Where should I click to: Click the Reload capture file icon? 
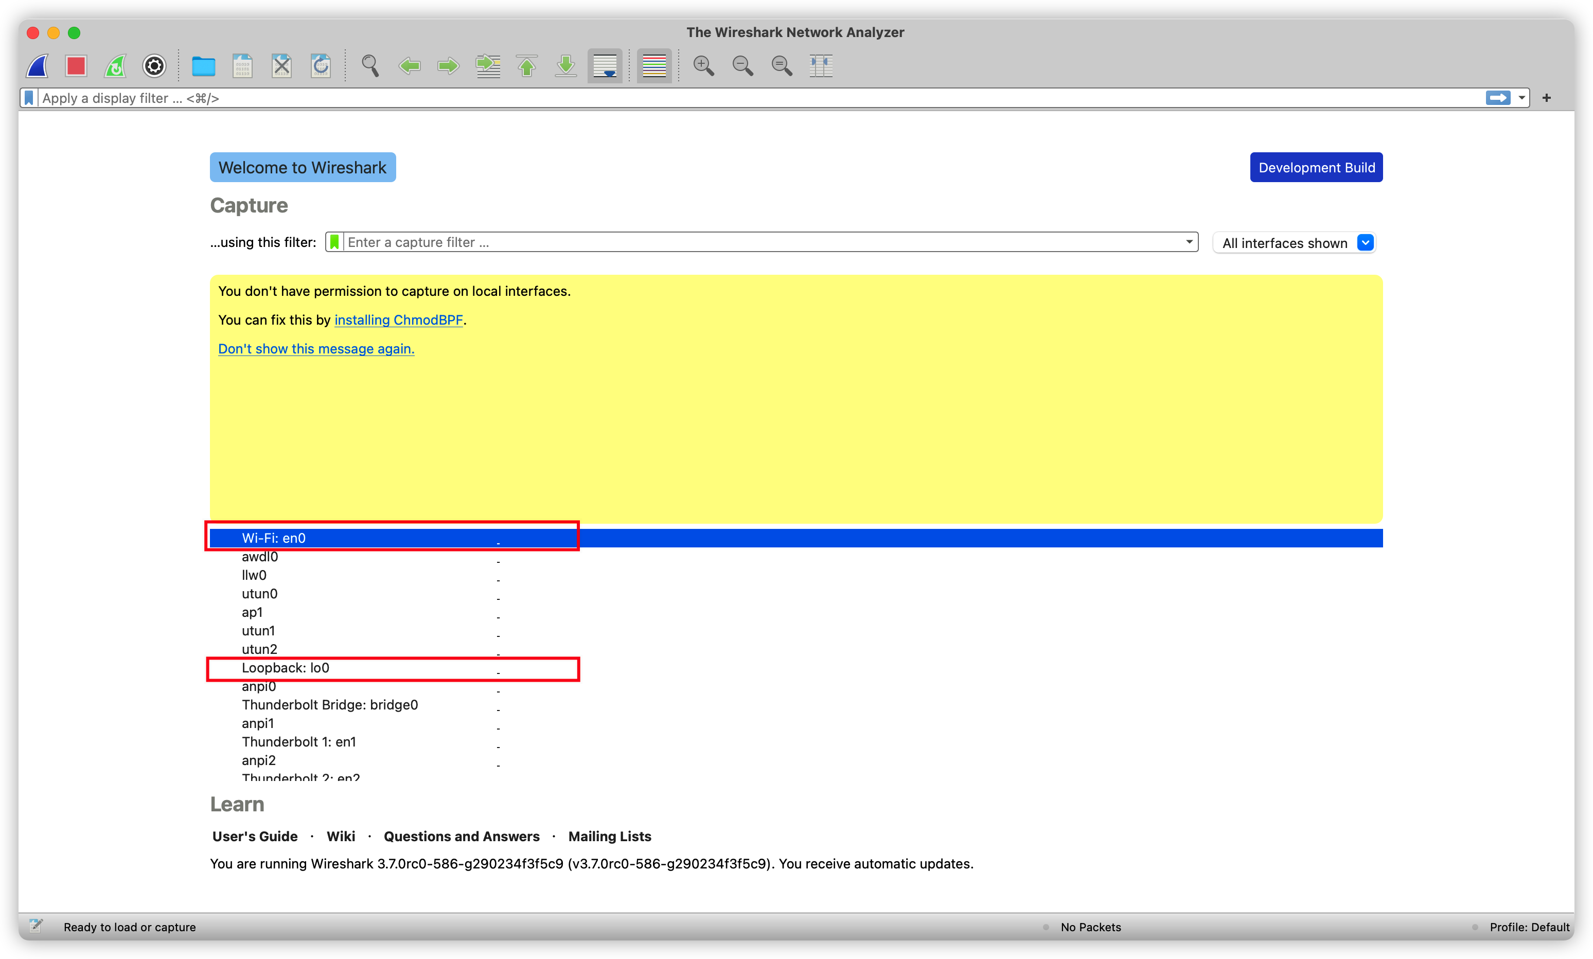321,65
